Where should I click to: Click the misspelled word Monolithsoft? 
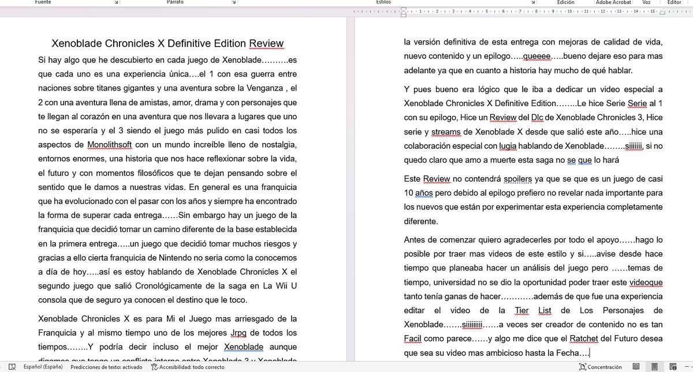(110, 144)
